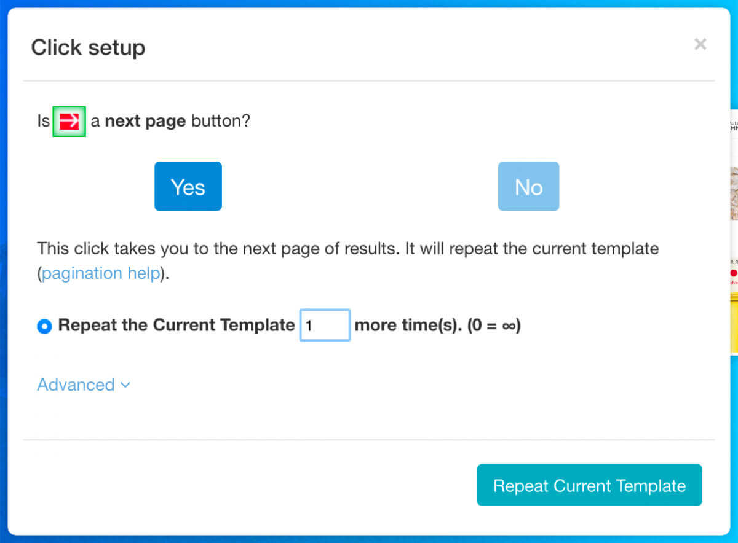The height and width of the screenshot is (543, 738).
Task: Open the pagination help link
Action: tap(101, 273)
